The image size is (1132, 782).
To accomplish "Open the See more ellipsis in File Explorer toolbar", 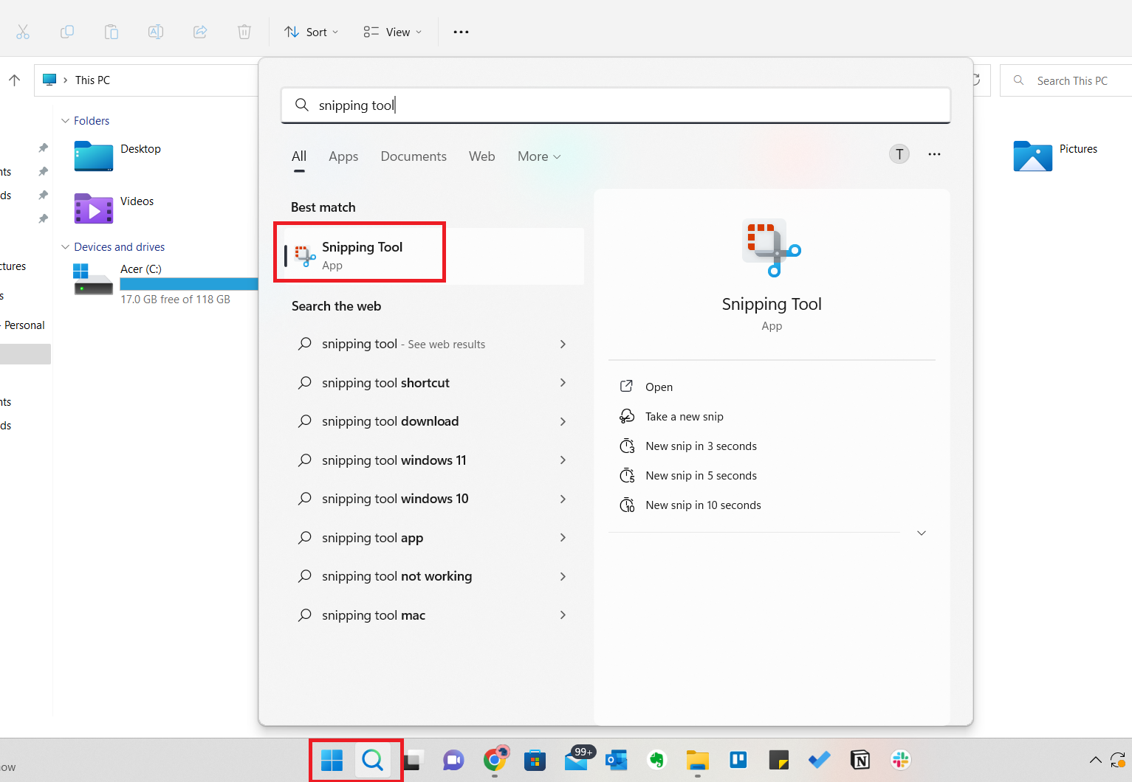I will 461,32.
